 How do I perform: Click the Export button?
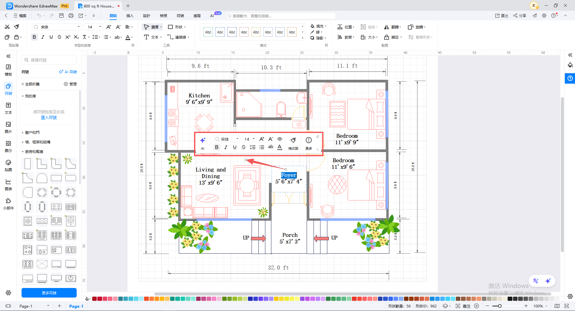pyautogui.click(x=502, y=16)
